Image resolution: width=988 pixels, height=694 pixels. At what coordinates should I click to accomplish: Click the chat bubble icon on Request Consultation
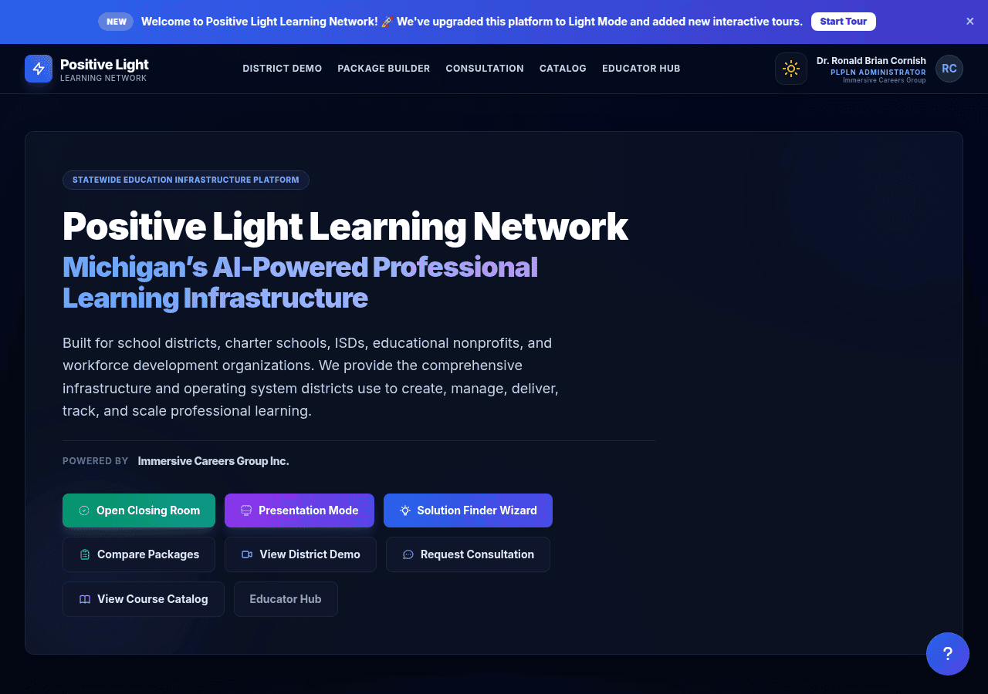408,554
